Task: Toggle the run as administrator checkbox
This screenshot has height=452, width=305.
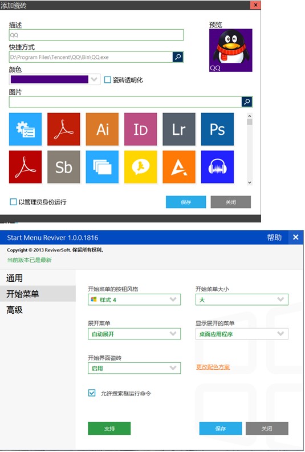Action: [13, 202]
